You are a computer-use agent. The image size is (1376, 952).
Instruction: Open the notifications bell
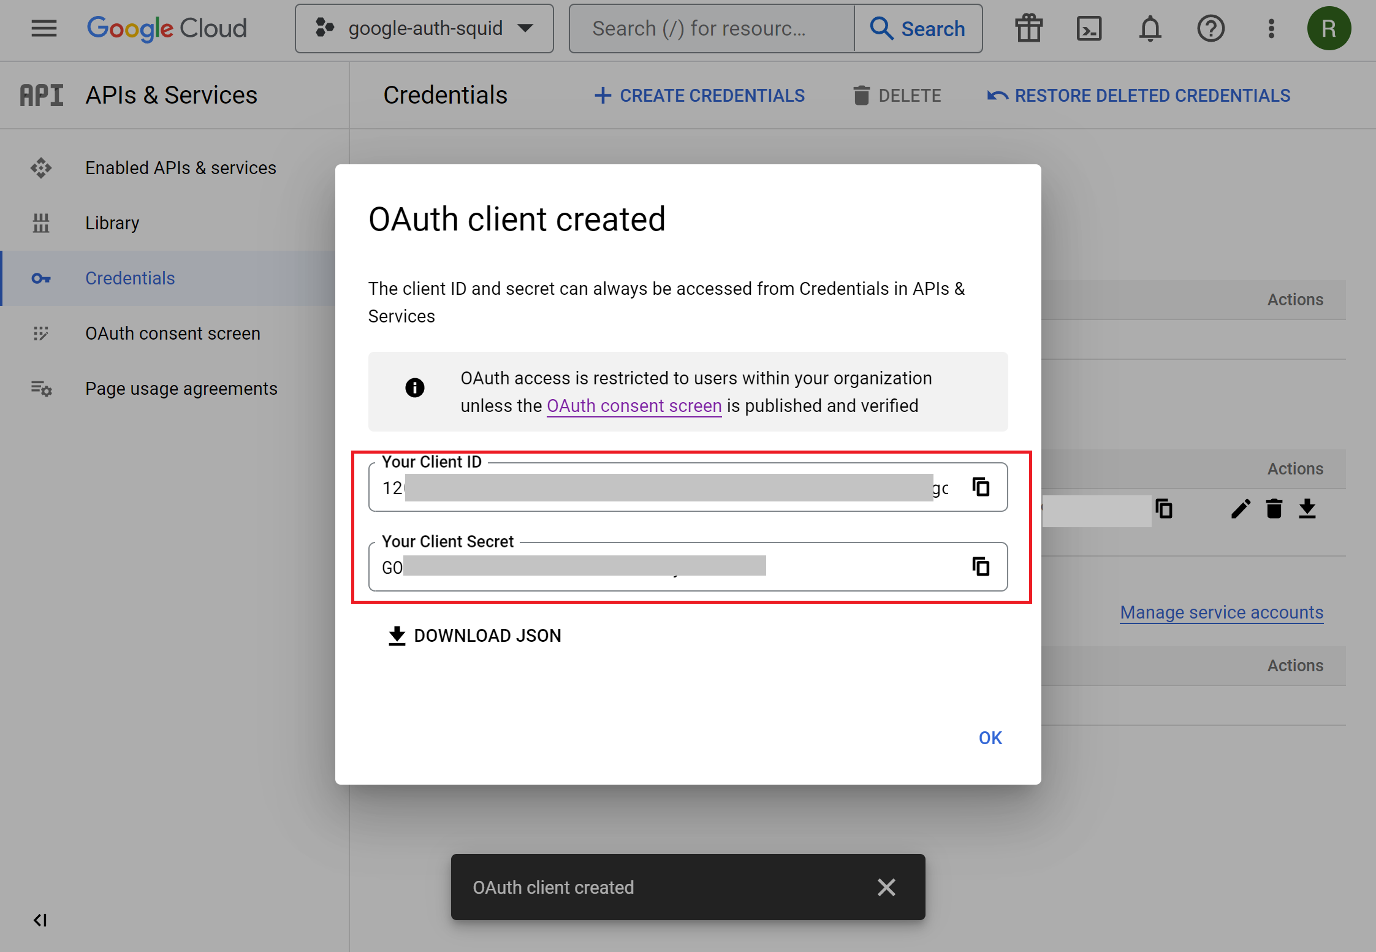tap(1150, 29)
